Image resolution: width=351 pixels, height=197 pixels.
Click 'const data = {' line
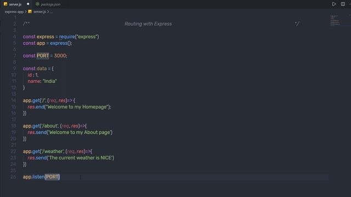38,68
